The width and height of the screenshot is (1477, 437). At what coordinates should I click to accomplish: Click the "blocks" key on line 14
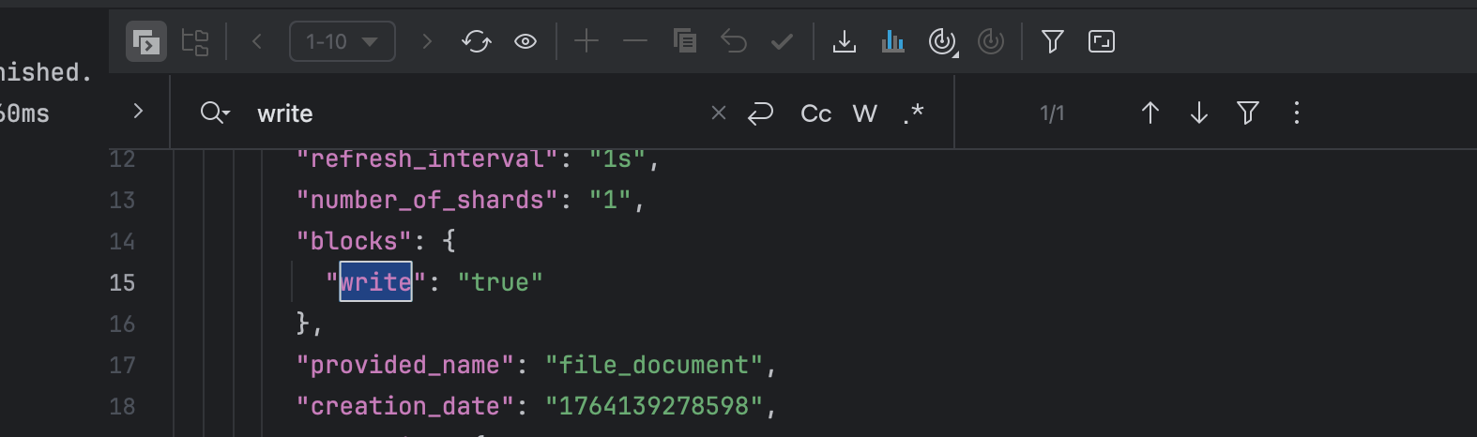(354, 241)
